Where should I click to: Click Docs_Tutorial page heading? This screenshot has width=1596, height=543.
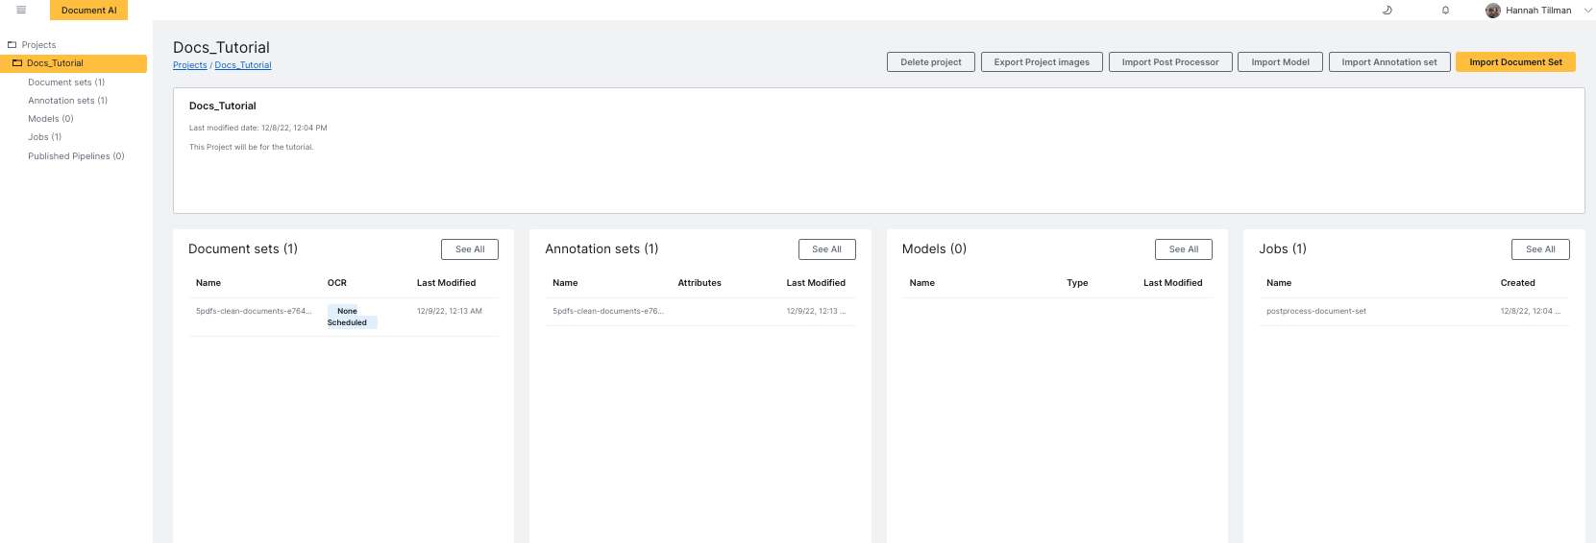point(221,47)
